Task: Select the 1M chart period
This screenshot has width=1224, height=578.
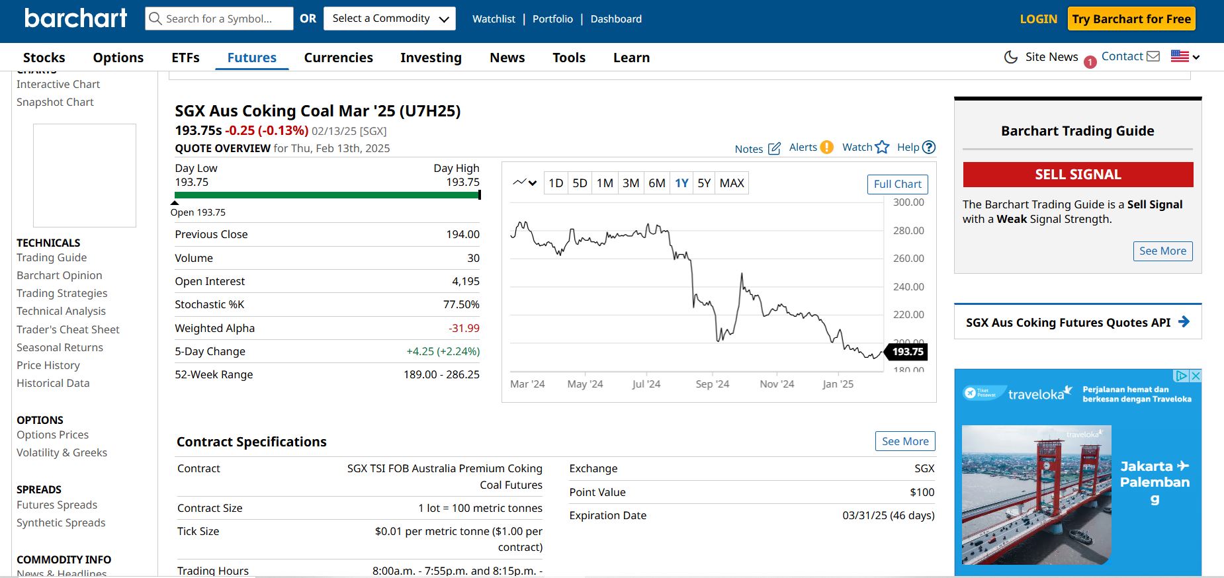Action: point(605,183)
